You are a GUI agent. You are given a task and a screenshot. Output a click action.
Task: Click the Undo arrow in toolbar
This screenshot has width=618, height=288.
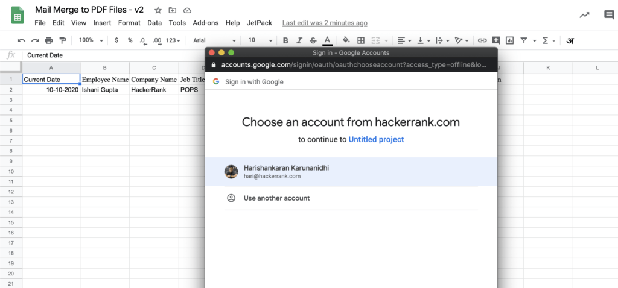[21, 40]
